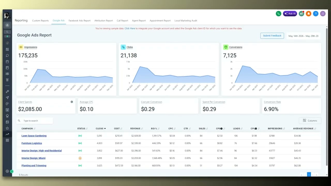Sort table by Impressions column

pos(277,128)
